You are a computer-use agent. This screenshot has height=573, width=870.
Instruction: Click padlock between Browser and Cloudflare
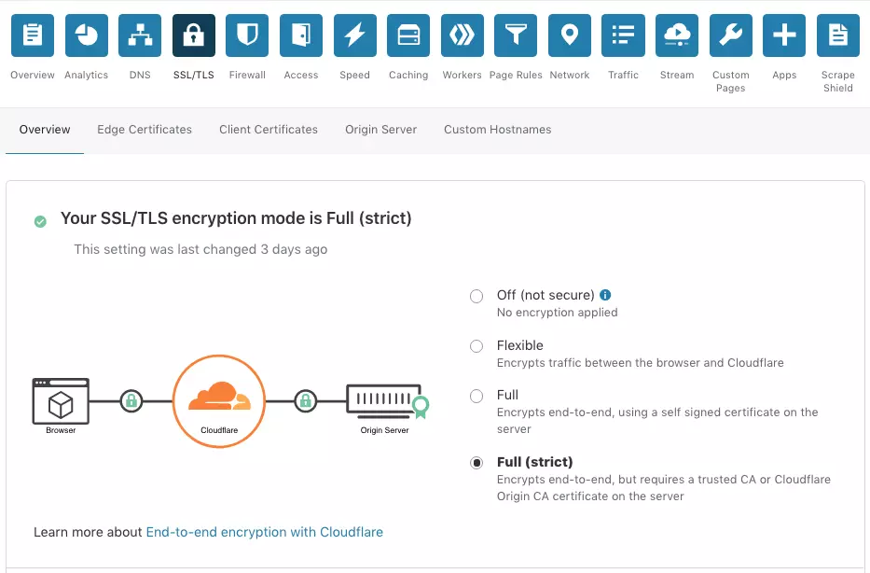131,400
